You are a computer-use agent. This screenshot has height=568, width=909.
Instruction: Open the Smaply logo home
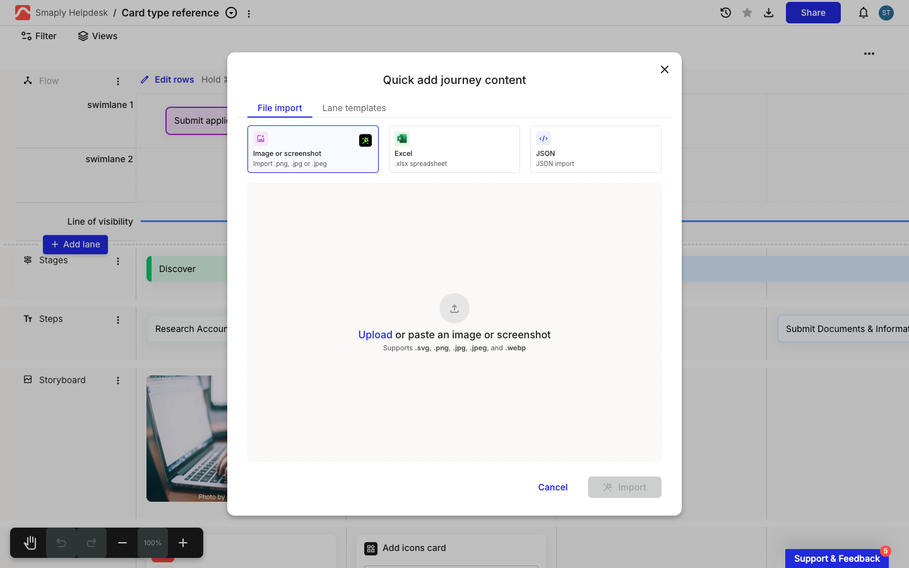[23, 13]
